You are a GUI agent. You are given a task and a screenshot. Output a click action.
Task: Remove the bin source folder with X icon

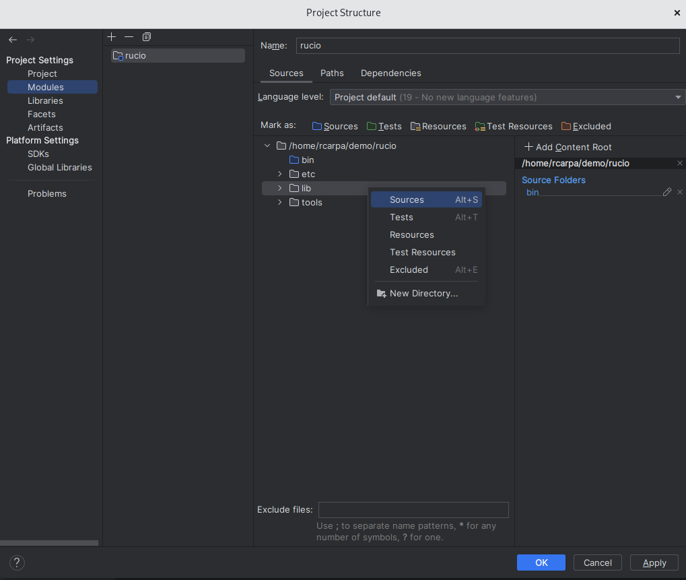click(x=679, y=192)
